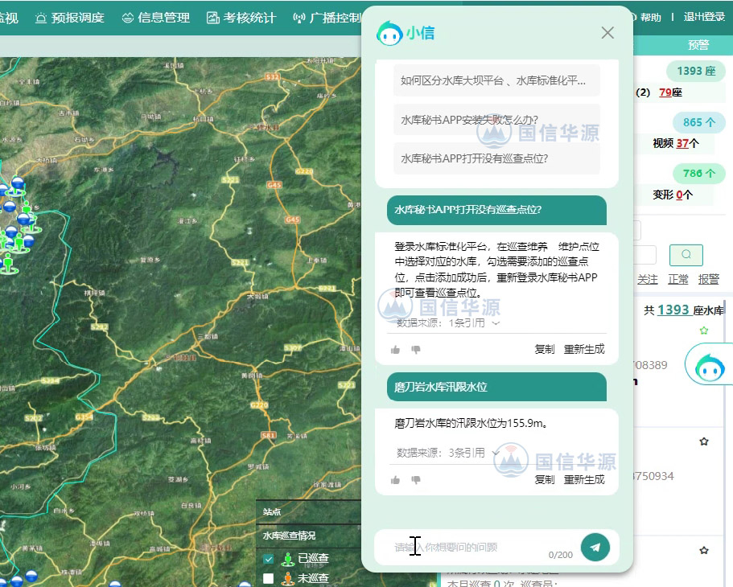Open the 广播控制 menu
Image resolution: width=733 pixels, height=587 pixels.
click(327, 18)
